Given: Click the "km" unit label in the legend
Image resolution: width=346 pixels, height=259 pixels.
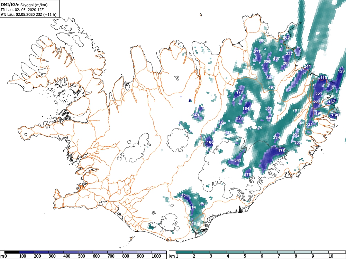Looking at the screenshot, I should tap(172, 256).
